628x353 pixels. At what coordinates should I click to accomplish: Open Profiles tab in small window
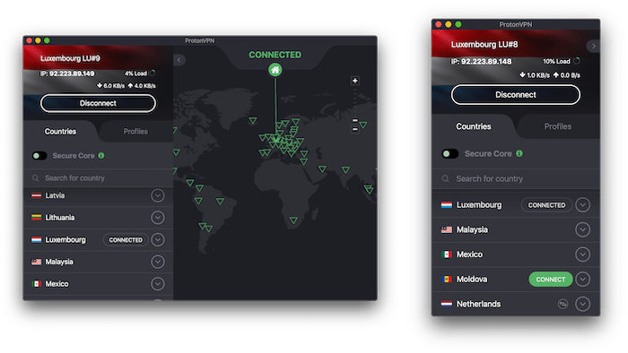(x=557, y=126)
